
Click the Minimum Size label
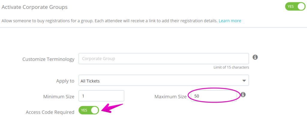[59, 96]
